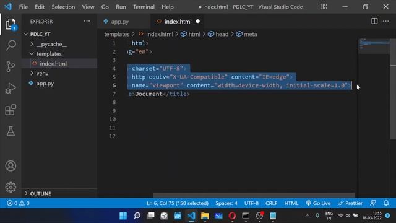Screen dimensions: 396x223
Task: Open the Accounts menu icon
Action: click(x=11, y=166)
